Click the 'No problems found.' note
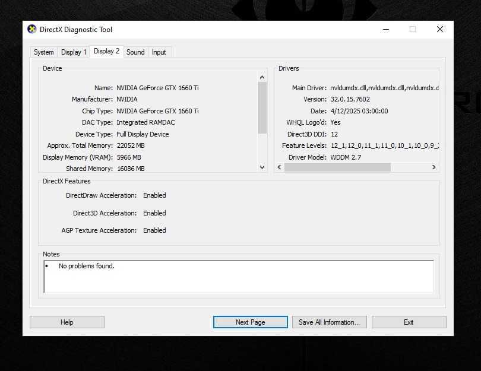This screenshot has width=481, height=371. [87, 266]
